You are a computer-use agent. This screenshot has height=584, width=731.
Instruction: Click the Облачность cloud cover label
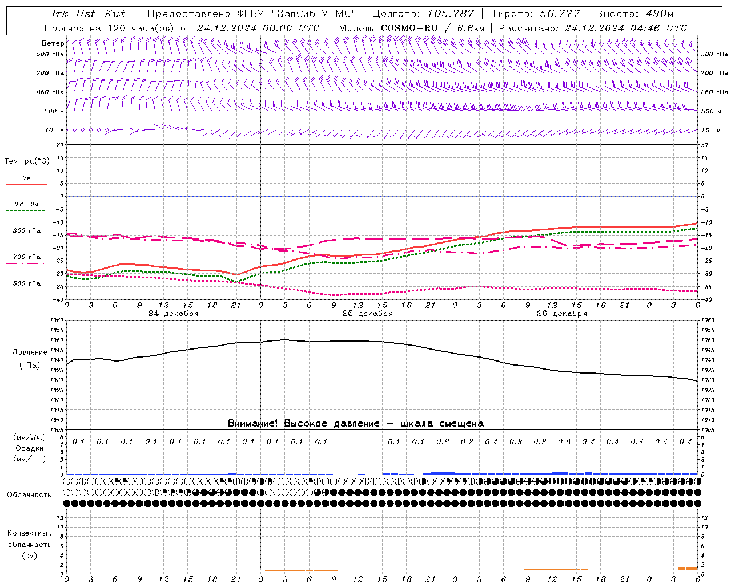29,495
